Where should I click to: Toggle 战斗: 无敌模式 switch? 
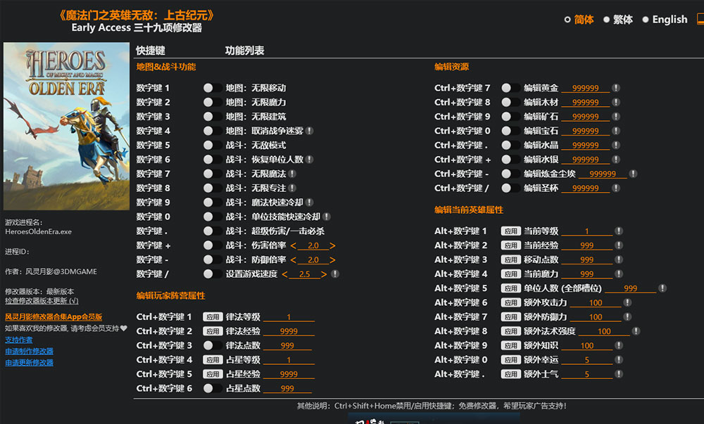212,146
